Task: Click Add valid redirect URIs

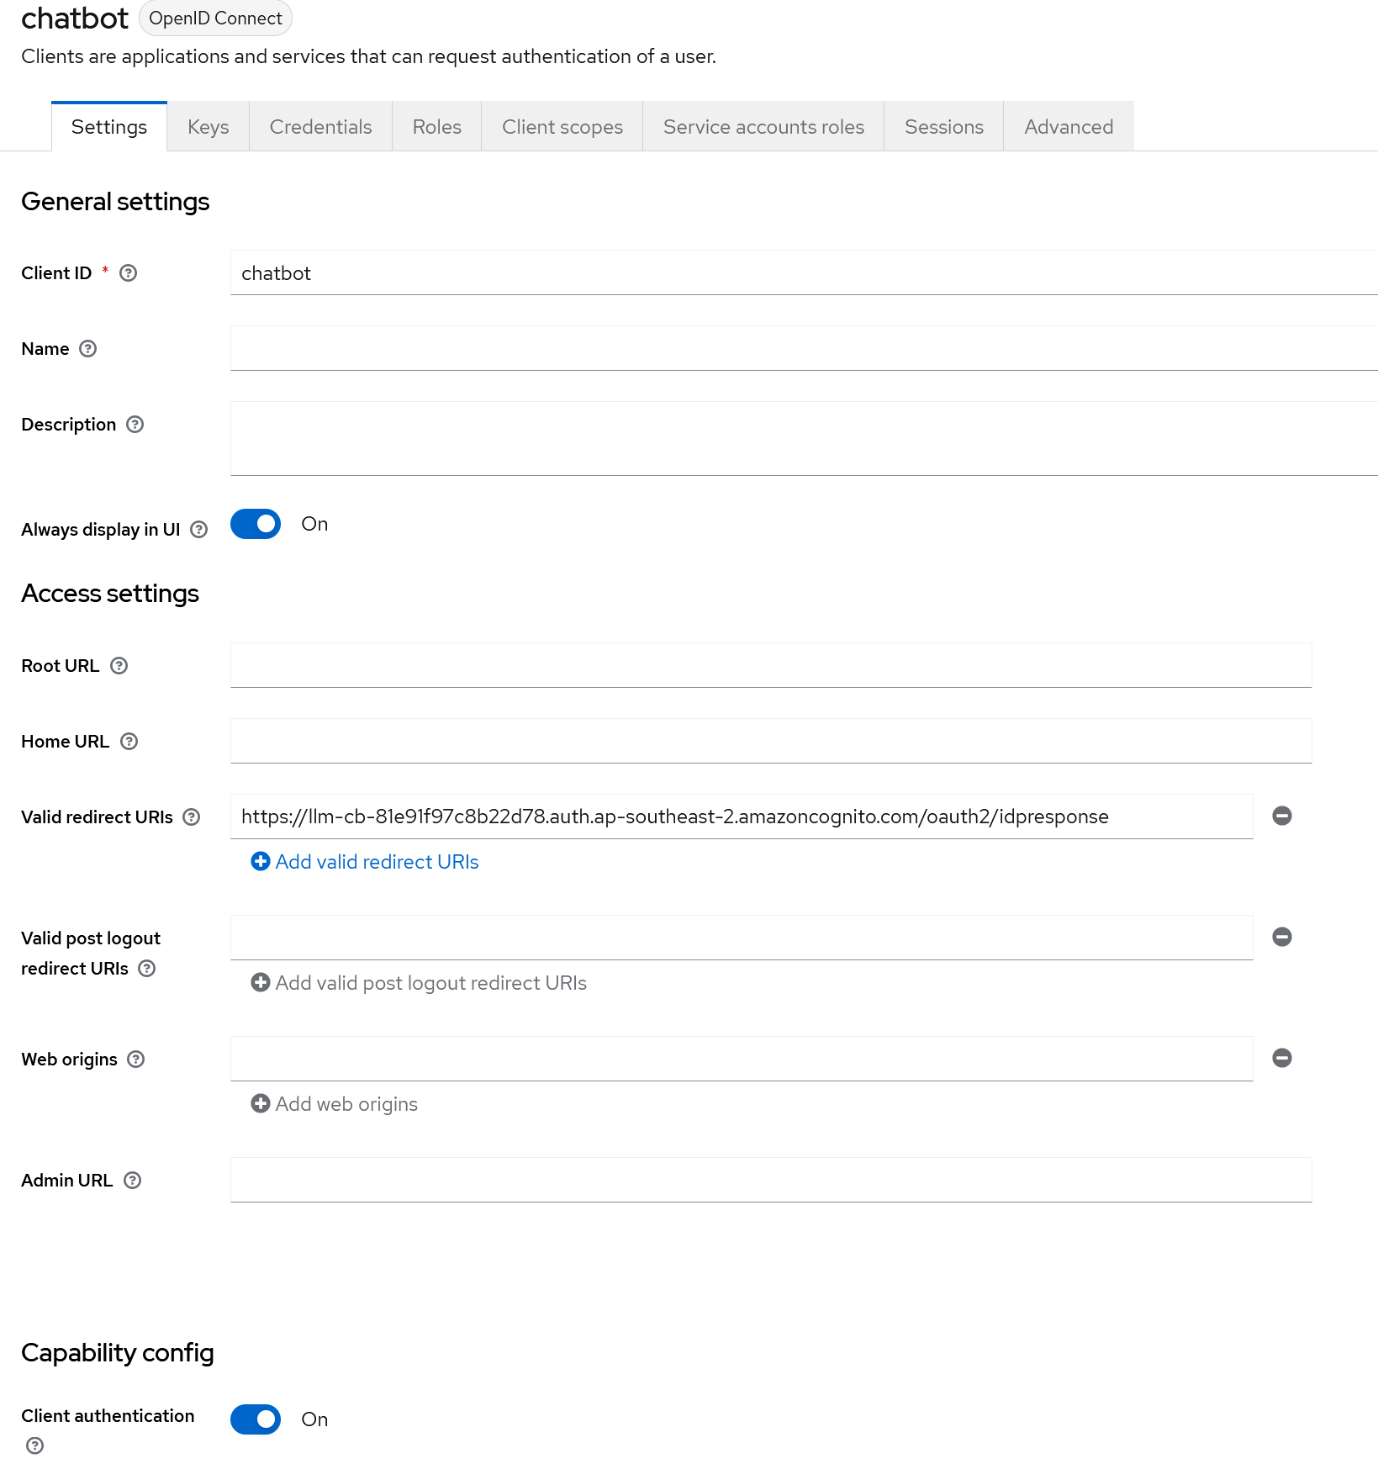Action: click(x=365, y=861)
